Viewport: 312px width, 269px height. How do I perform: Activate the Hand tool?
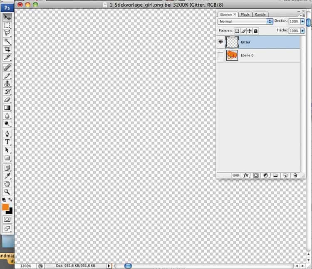click(7, 184)
